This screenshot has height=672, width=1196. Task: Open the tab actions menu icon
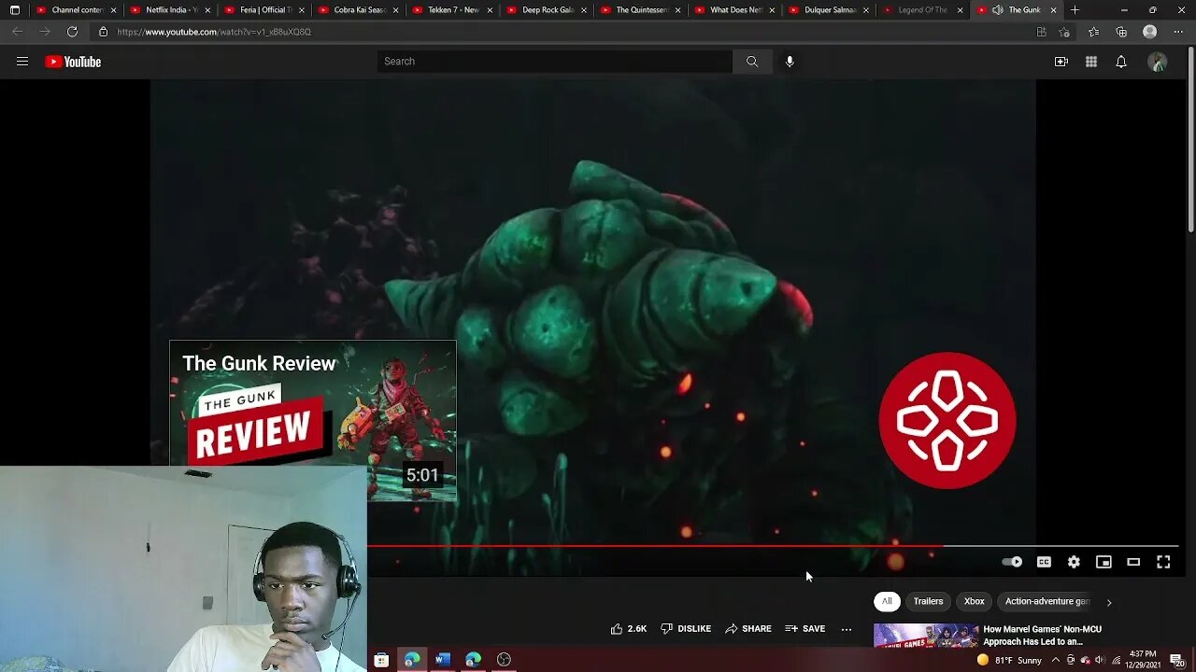[x=14, y=10]
